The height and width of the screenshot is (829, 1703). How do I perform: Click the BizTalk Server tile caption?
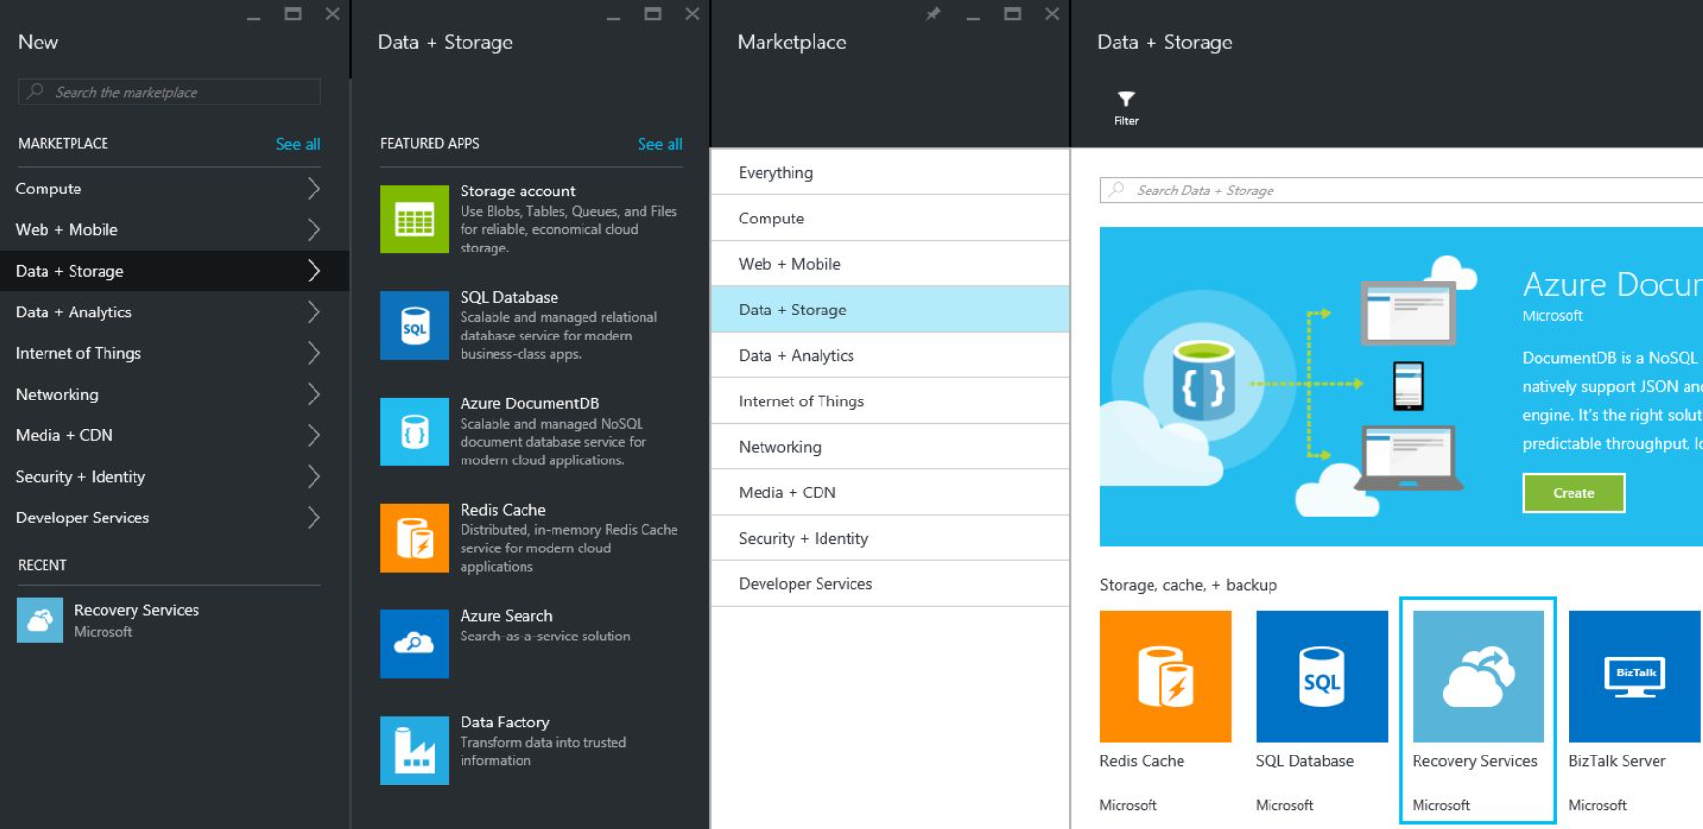(x=1617, y=760)
